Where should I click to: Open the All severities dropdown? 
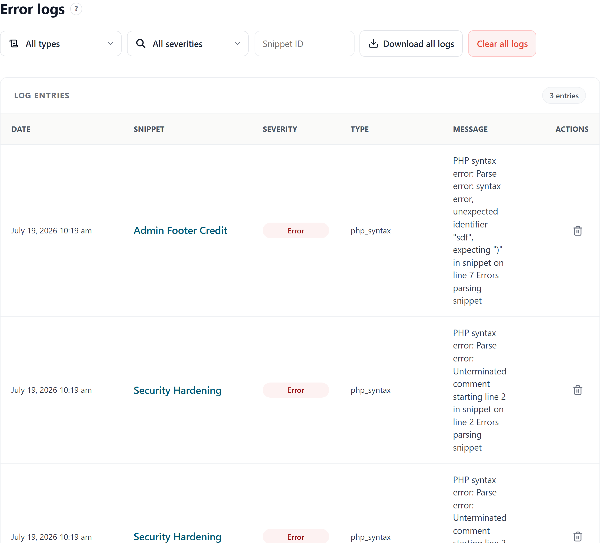tap(188, 44)
